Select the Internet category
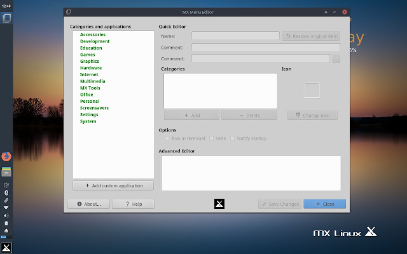 coord(89,75)
